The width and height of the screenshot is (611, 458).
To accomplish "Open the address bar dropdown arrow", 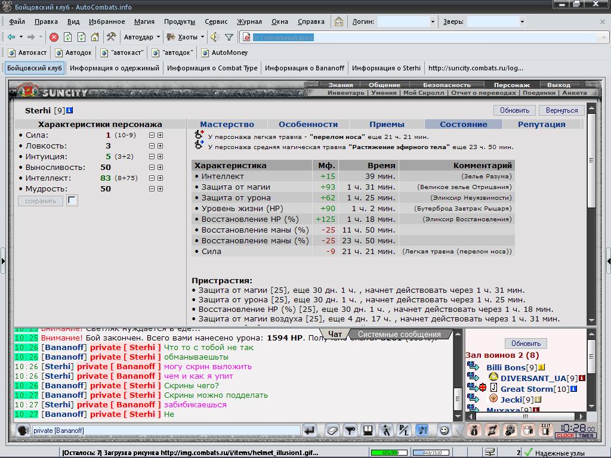I will point(604,38).
